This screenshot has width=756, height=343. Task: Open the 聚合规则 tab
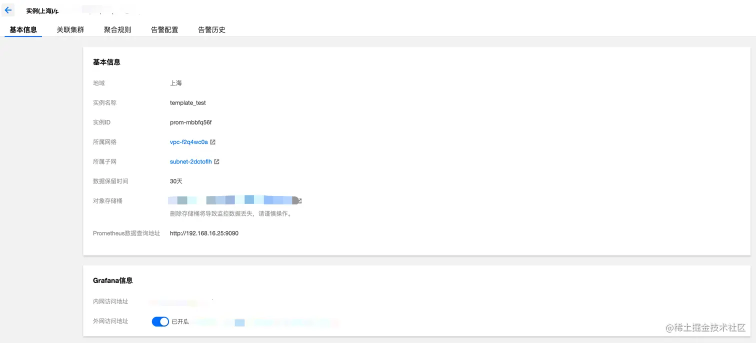pos(117,29)
